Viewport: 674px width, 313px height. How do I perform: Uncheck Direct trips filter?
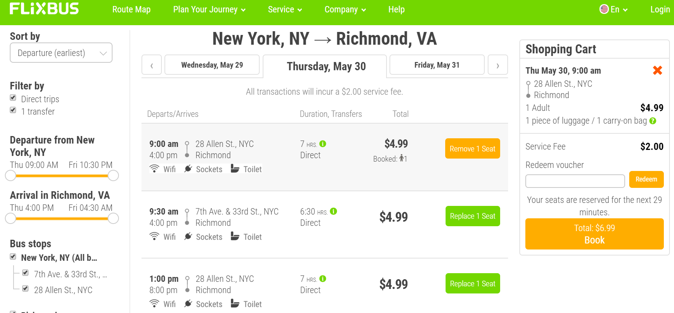(x=13, y=98)
